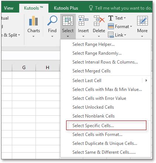Click the & Split ribbon label
This screenshot has width=156, height=163.
click(10, 35)
